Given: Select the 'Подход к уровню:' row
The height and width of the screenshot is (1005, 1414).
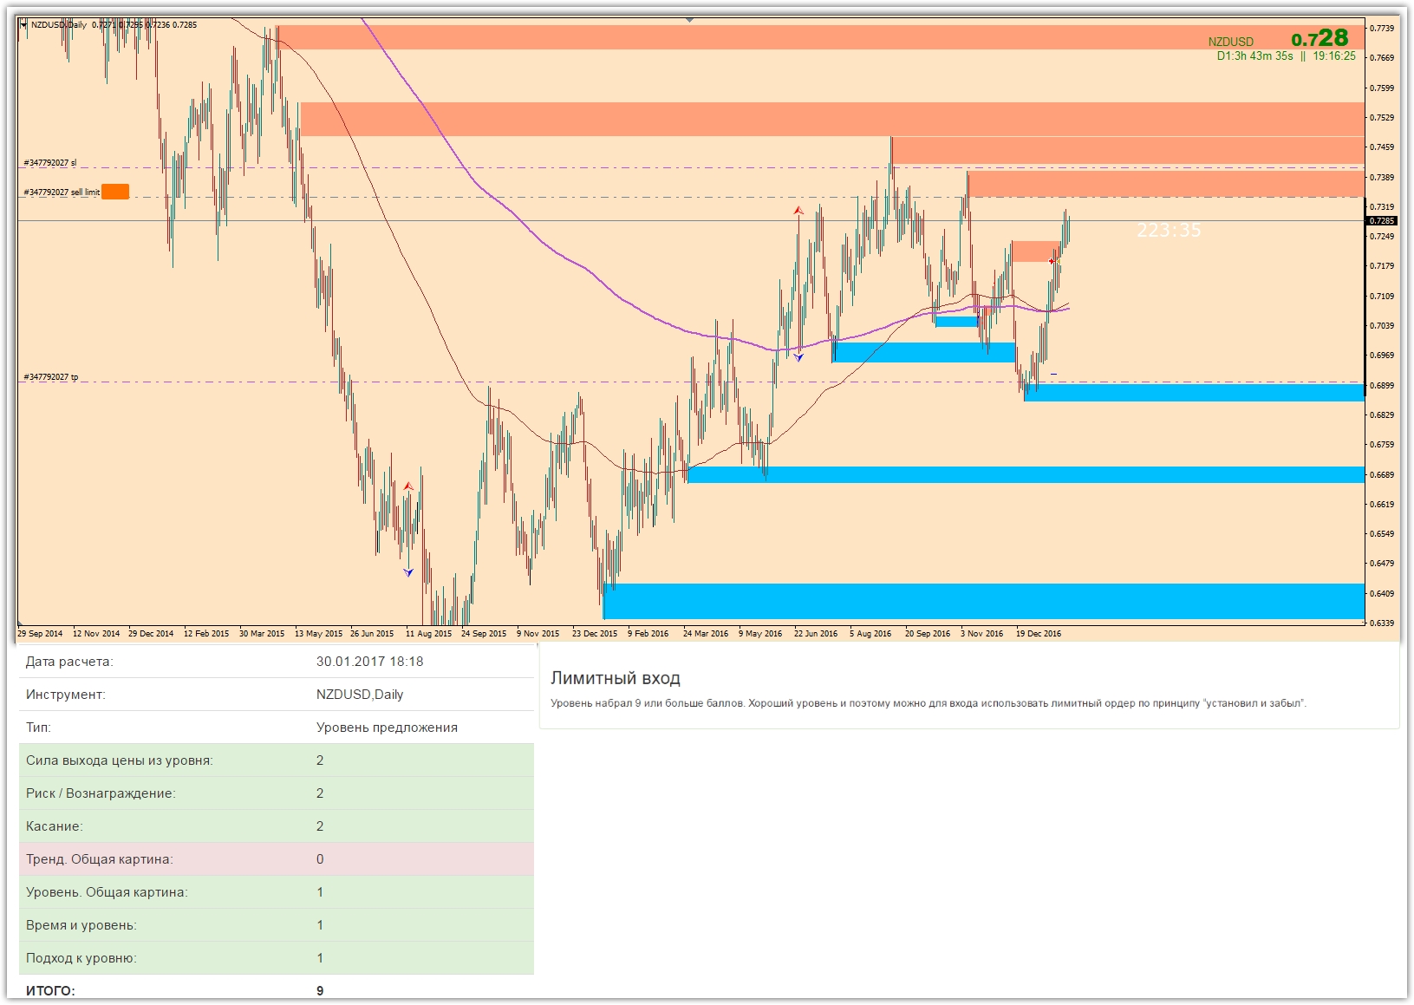Looking at the screenshot, I should coord(277,958).
